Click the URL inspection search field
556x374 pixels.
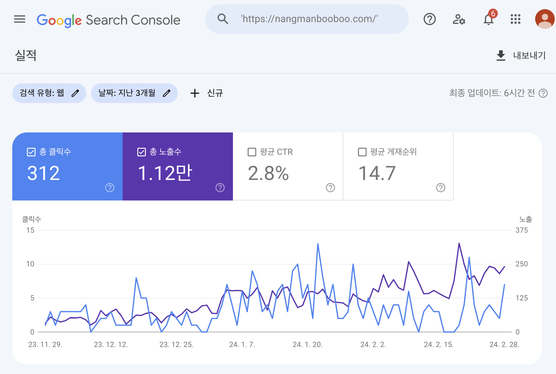[307, 19]
